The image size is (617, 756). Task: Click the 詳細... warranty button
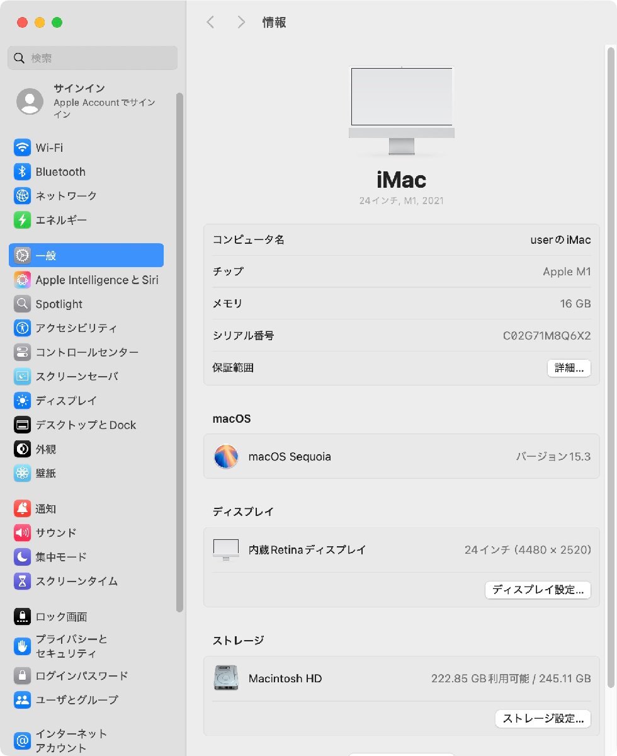569,368
